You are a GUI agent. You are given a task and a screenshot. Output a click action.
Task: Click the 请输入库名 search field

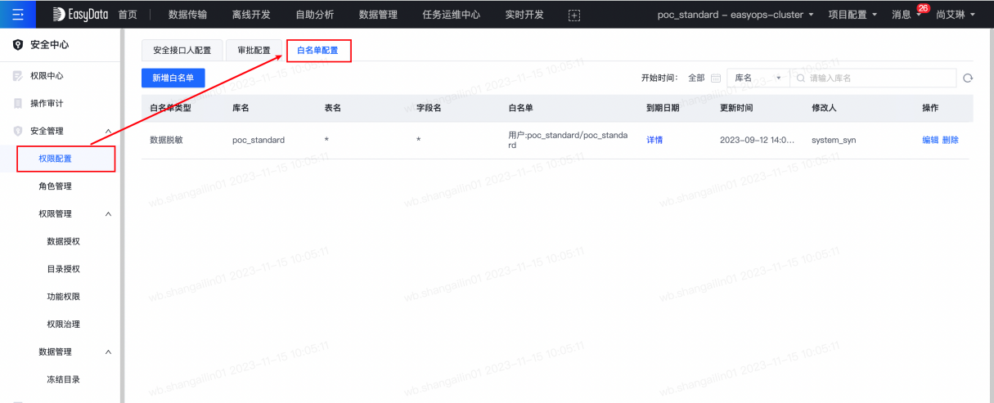pos(874,78)
